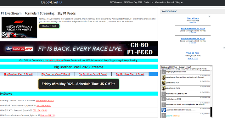This screenshot has width=225, height=118.
Task: Click the Click Now To Watch button
Action: pyautogui.click(x=49, y=26)
